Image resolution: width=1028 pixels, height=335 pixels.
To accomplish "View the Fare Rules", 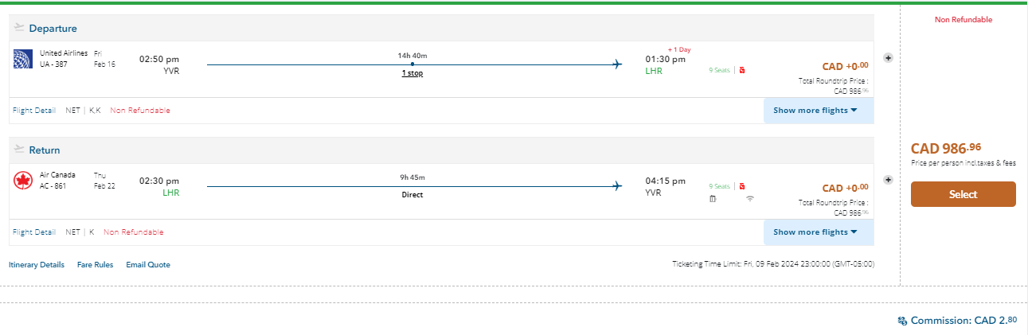I will coord(95,265).
